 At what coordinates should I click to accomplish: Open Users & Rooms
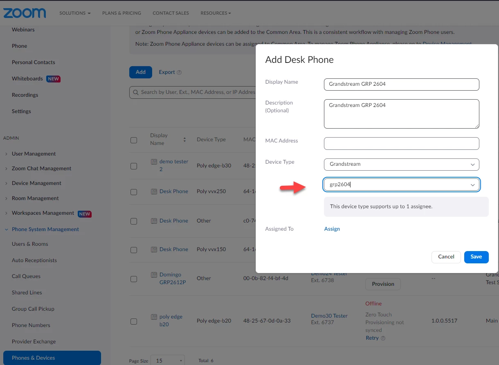(x=30, y=244)
